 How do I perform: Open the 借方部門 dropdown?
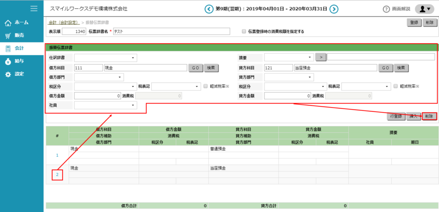click(x=99, y=77)
